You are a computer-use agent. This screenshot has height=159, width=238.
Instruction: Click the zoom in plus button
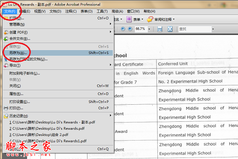(130, 29)
